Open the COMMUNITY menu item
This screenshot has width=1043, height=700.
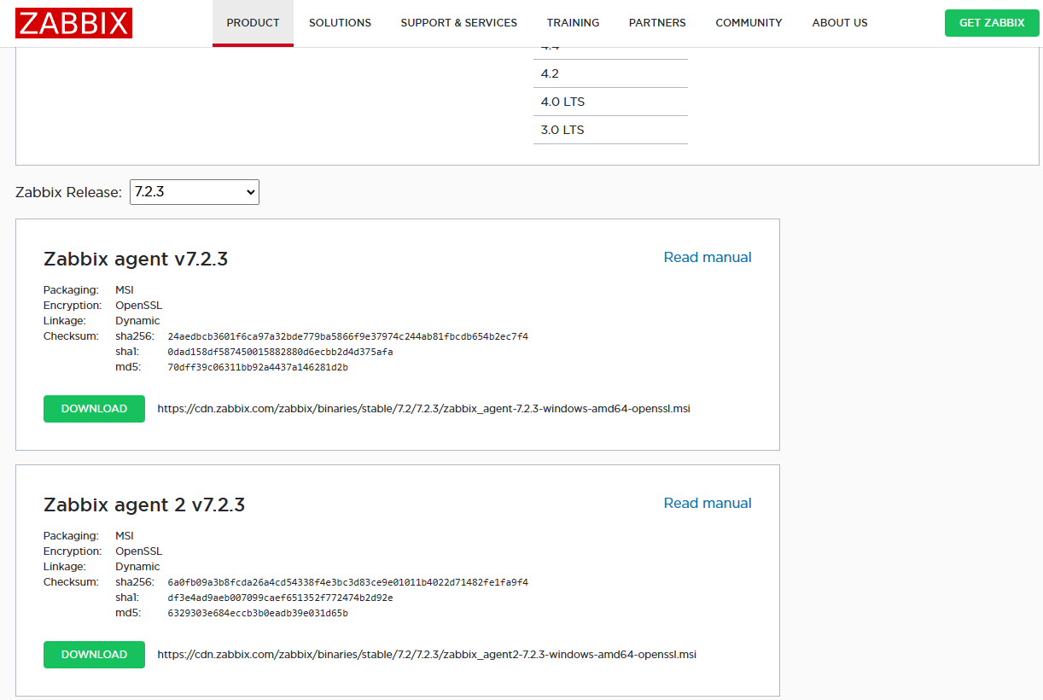point(749,23)
